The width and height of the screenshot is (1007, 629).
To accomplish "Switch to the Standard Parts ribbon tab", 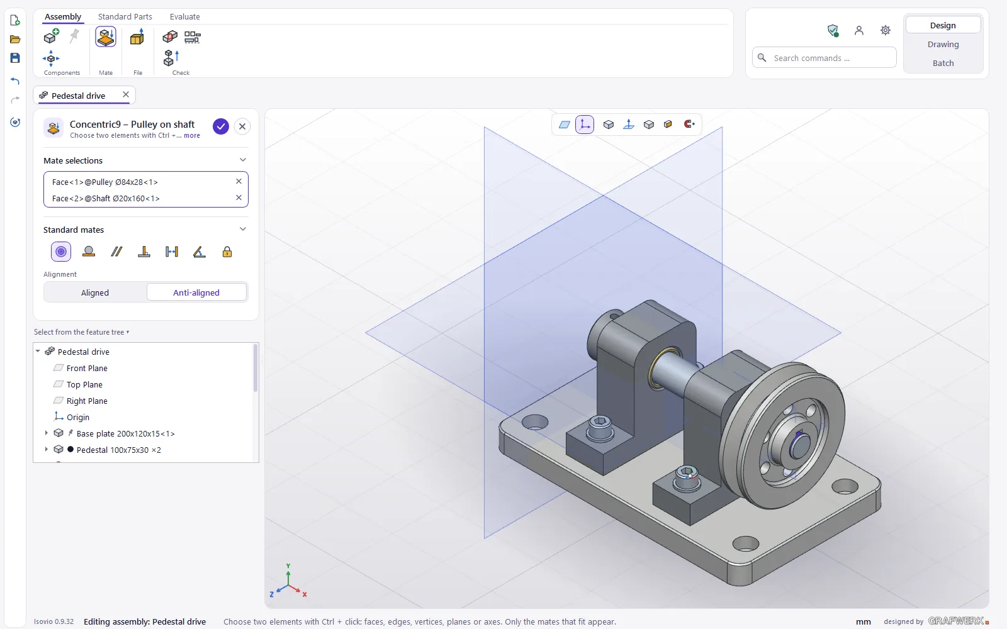I will tap(125, 16).
